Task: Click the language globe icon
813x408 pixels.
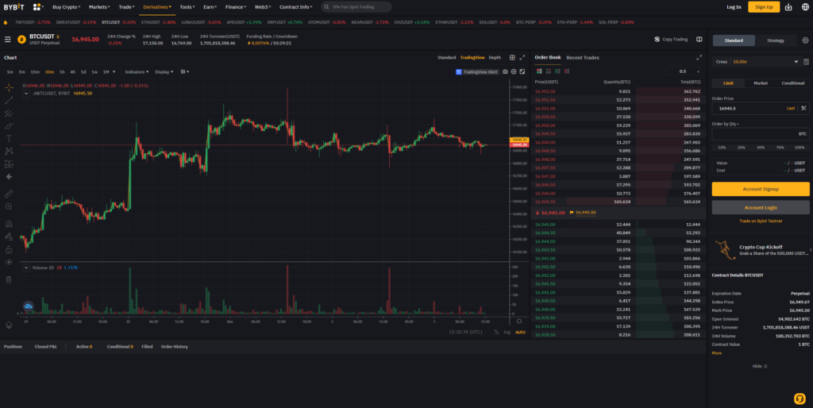Action: [x=804, y=7]
